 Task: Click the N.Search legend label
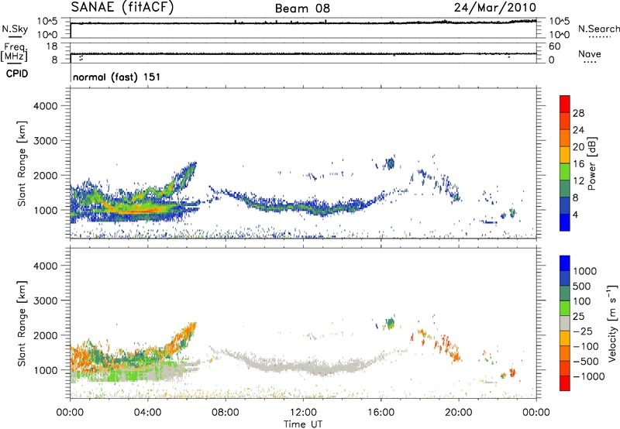pos(599,29)
